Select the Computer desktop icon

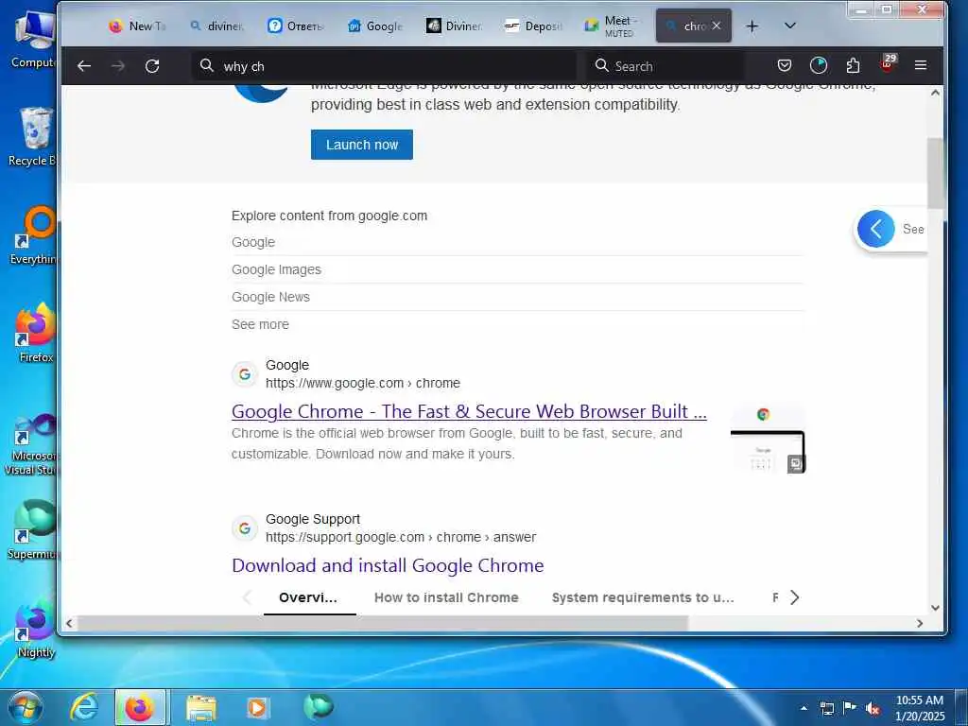(x=35, y=39)
